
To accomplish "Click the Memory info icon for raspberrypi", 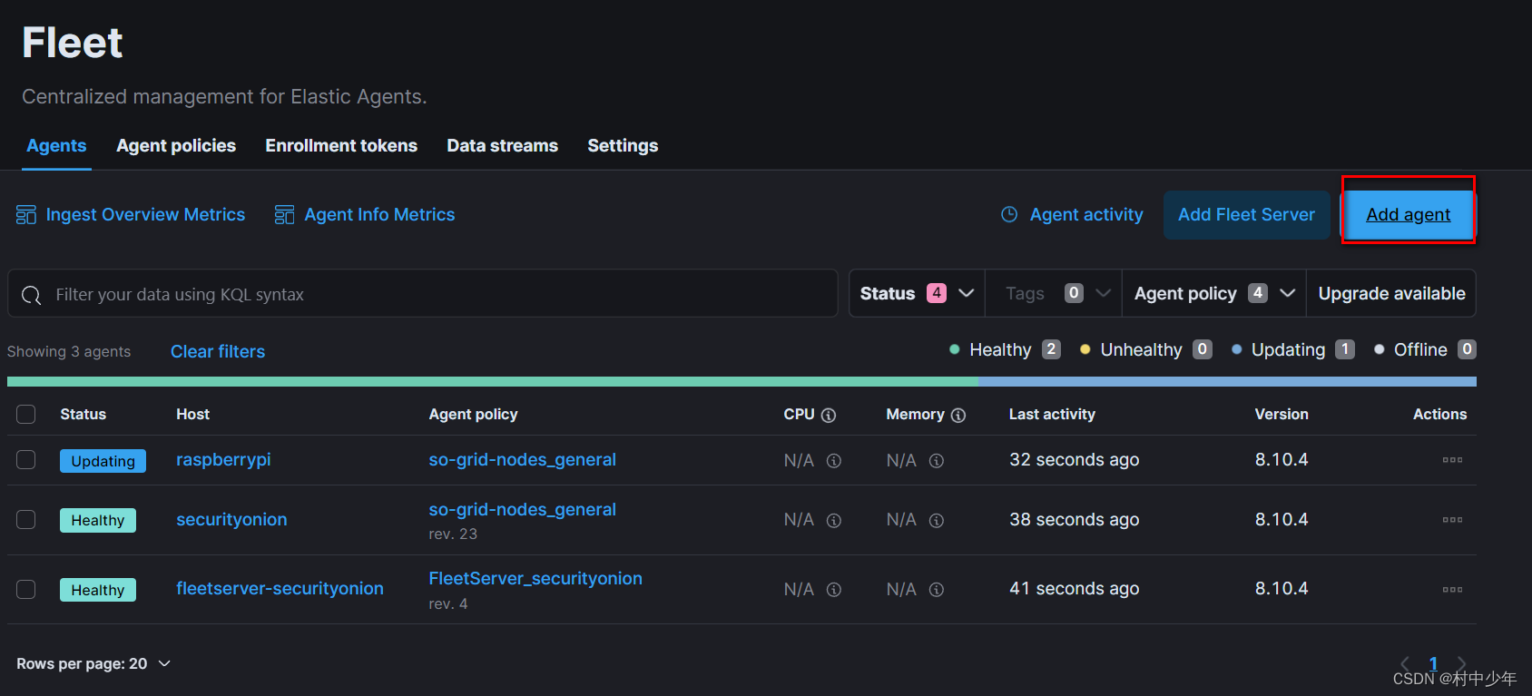I will tap(937, 461).
